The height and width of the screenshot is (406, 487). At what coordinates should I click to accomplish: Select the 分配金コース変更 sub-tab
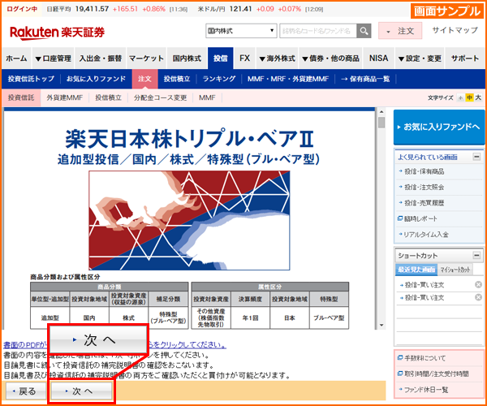pyautogui.click(x=160, y=98)
